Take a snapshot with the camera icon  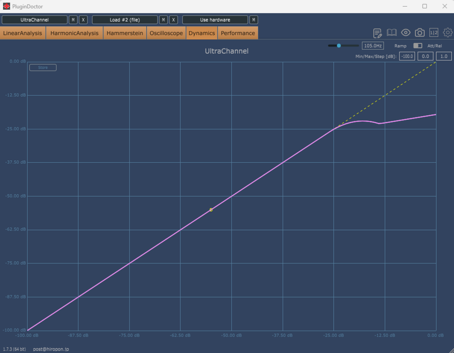point(419,33)
